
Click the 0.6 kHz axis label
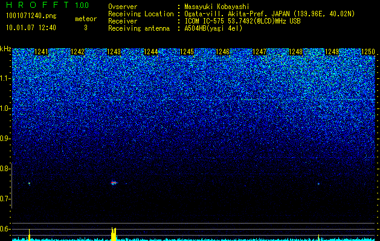[x=5, y=229]
